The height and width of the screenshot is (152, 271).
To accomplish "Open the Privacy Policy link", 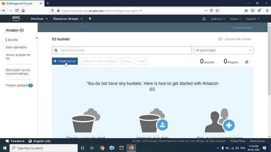I will [x=238, y=141].
